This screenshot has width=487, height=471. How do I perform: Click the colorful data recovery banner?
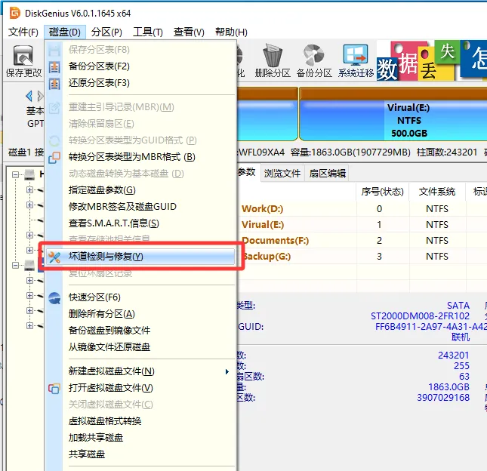(x=432, y=60)
